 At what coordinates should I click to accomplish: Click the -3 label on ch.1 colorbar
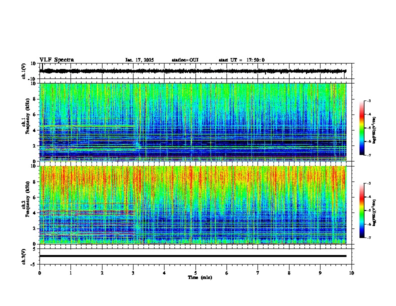[x=368, y=101]
